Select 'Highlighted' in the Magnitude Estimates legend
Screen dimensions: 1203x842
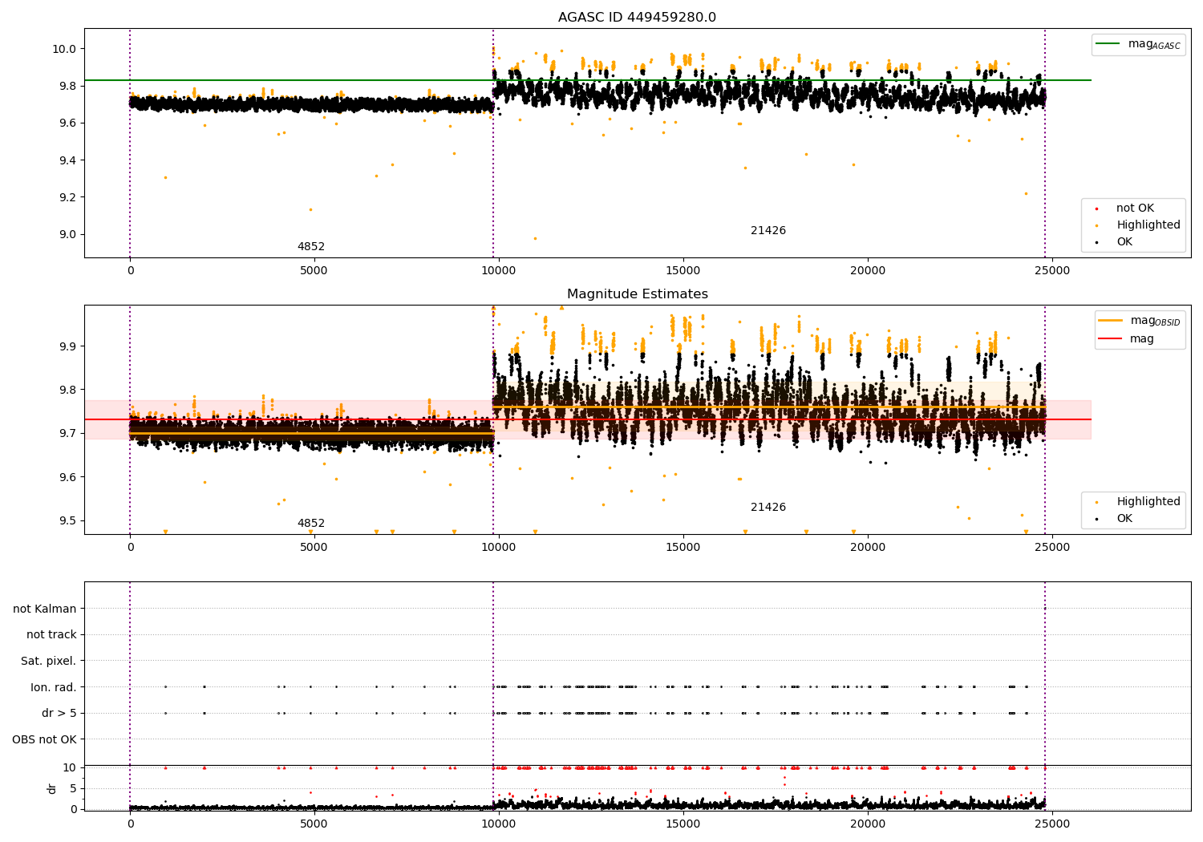point(1137,502)
